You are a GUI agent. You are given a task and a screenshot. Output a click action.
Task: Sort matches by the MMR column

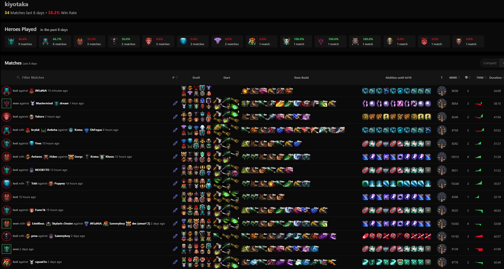point(455,78)
